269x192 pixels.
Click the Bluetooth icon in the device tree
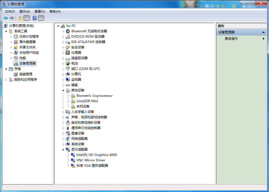coord(68,31)
